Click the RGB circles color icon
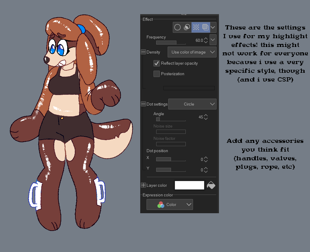This screenshot has width=310, height=252. [x=161, y=205]
